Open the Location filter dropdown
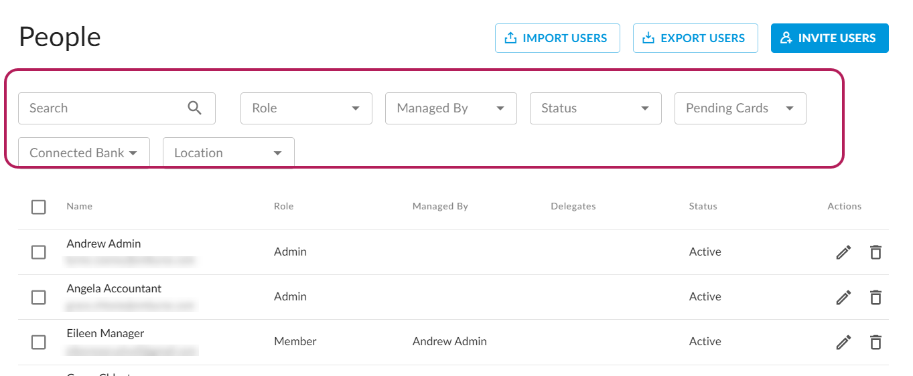This screenshot has height=376, width=913. (x=228, y=153)
